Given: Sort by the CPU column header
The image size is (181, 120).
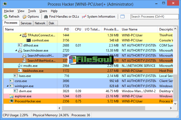Looking at the screenshot, I should [x=78, y=29].
